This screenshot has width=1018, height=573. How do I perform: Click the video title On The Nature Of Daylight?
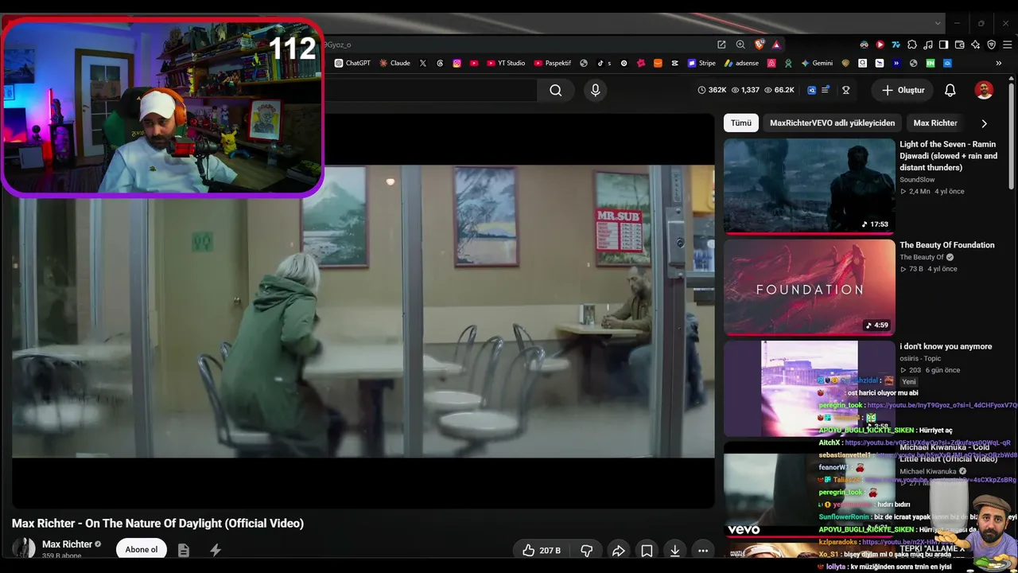(x=157, y=524)
